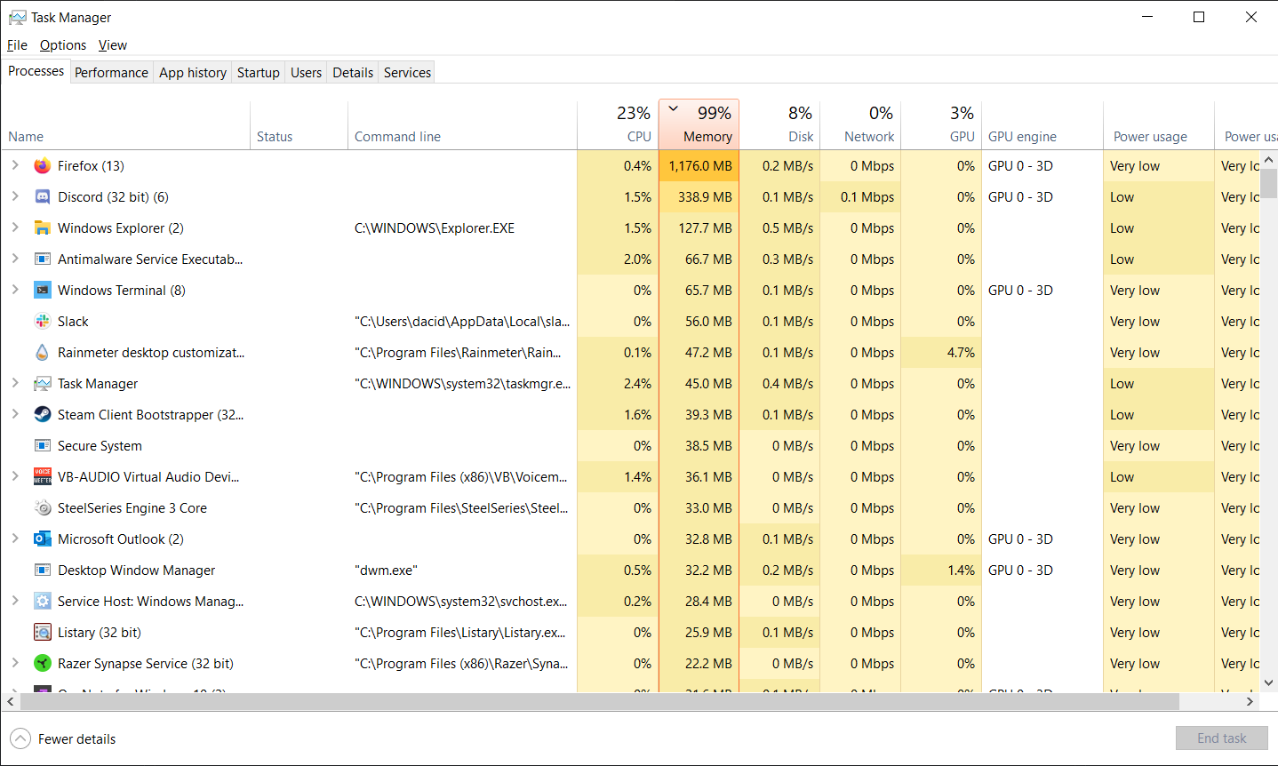Click the Steam Client Bootstrapper icon
The width and height of the screenshot is (1278, 766).
pyautogui.click(x=42, y=414)
